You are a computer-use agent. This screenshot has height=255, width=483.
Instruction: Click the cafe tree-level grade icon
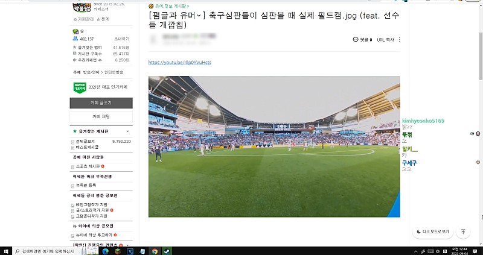75,31
